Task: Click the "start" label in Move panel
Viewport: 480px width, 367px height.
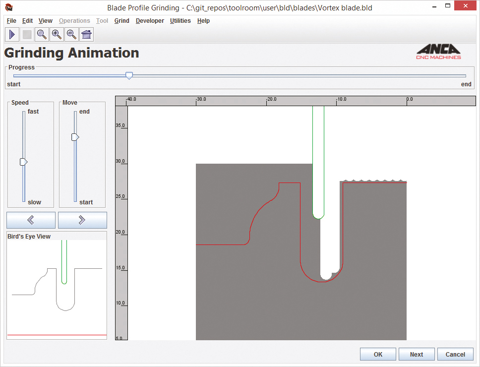Action: (86, 202)
